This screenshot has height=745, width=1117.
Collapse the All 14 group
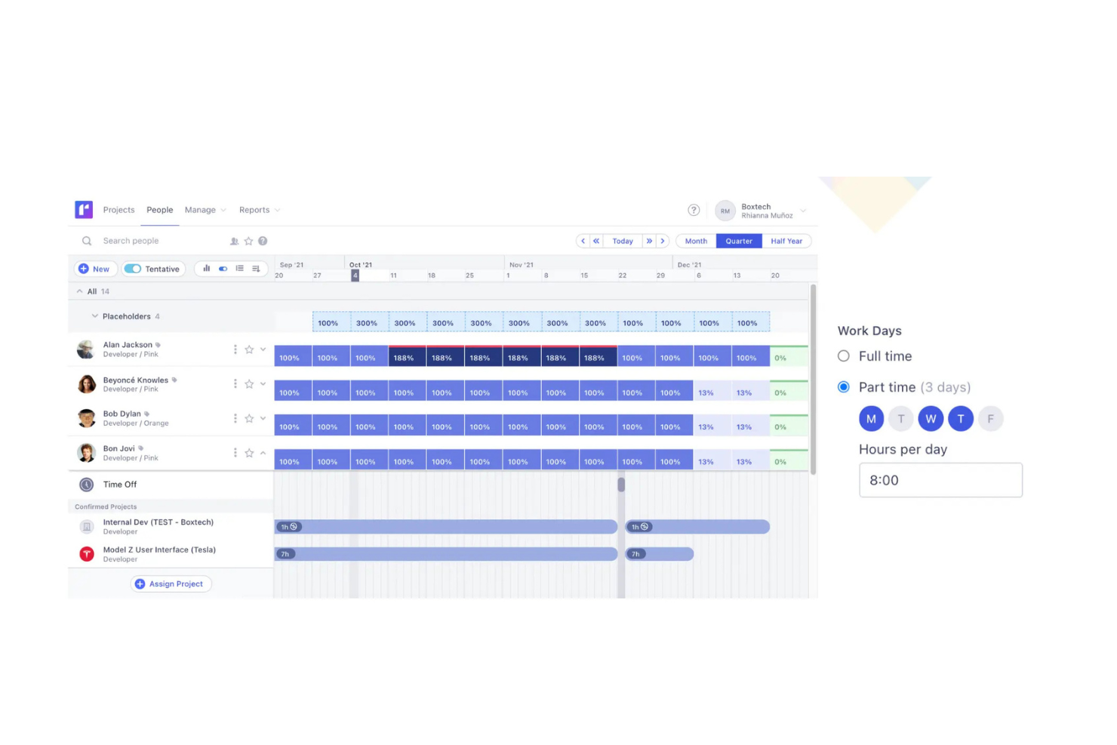tap(79, 291)
